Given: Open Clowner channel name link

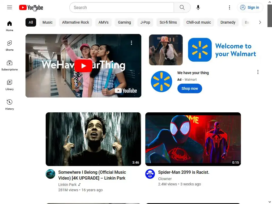Looking at the screenshot, I should (x=165, y=179).
